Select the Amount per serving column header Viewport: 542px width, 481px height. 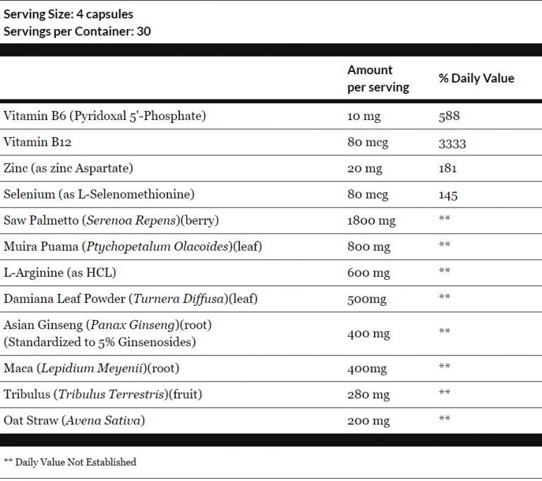coord(378,78)
